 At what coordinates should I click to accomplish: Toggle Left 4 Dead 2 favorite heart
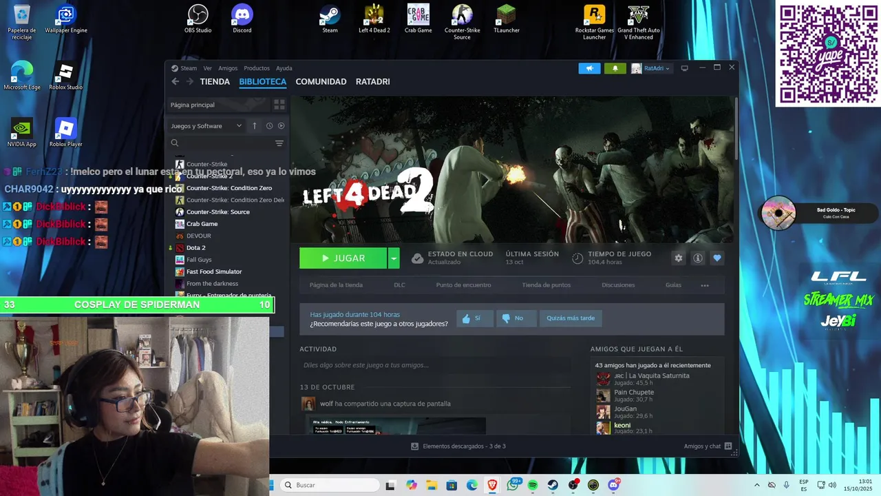tap(717, 258)
